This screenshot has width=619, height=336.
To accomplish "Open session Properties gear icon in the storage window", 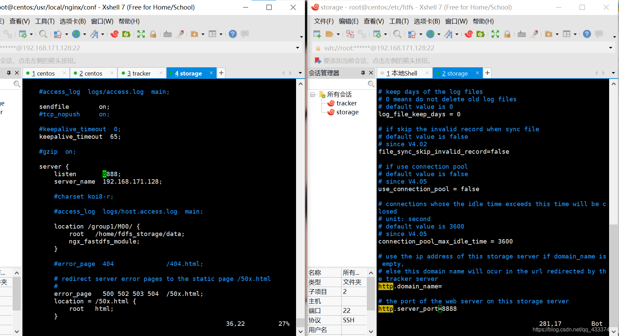I will coord(377,34).
